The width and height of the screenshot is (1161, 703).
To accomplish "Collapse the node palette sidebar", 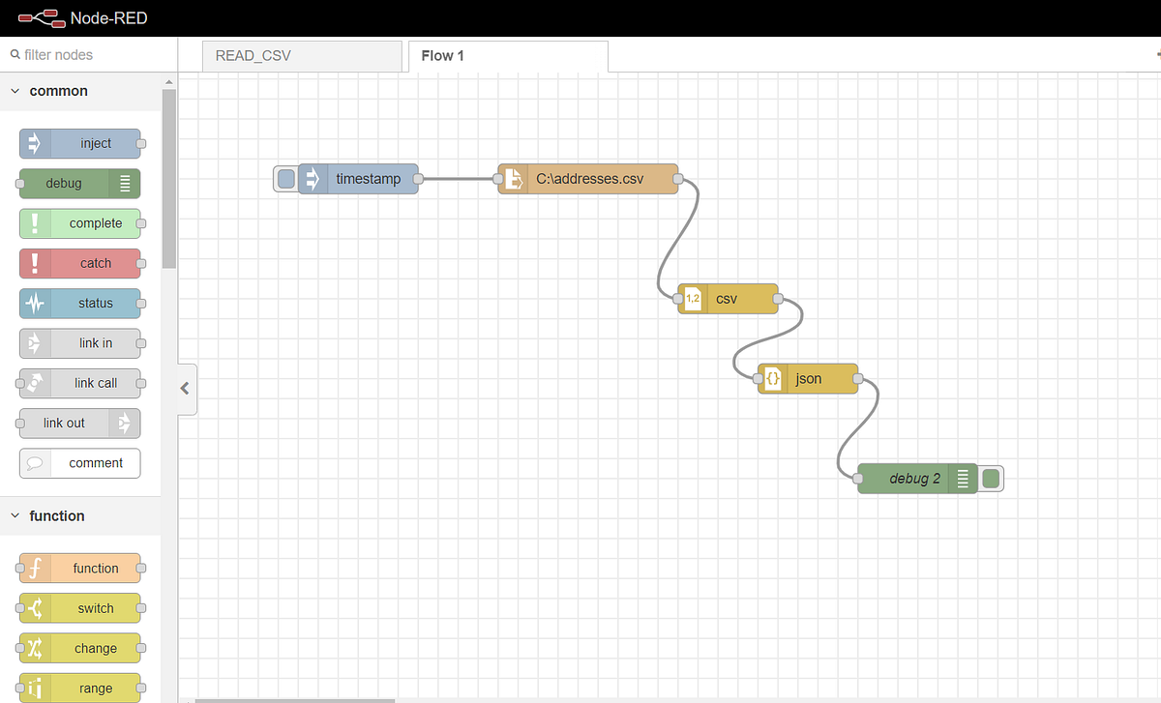I will point(186,389).
